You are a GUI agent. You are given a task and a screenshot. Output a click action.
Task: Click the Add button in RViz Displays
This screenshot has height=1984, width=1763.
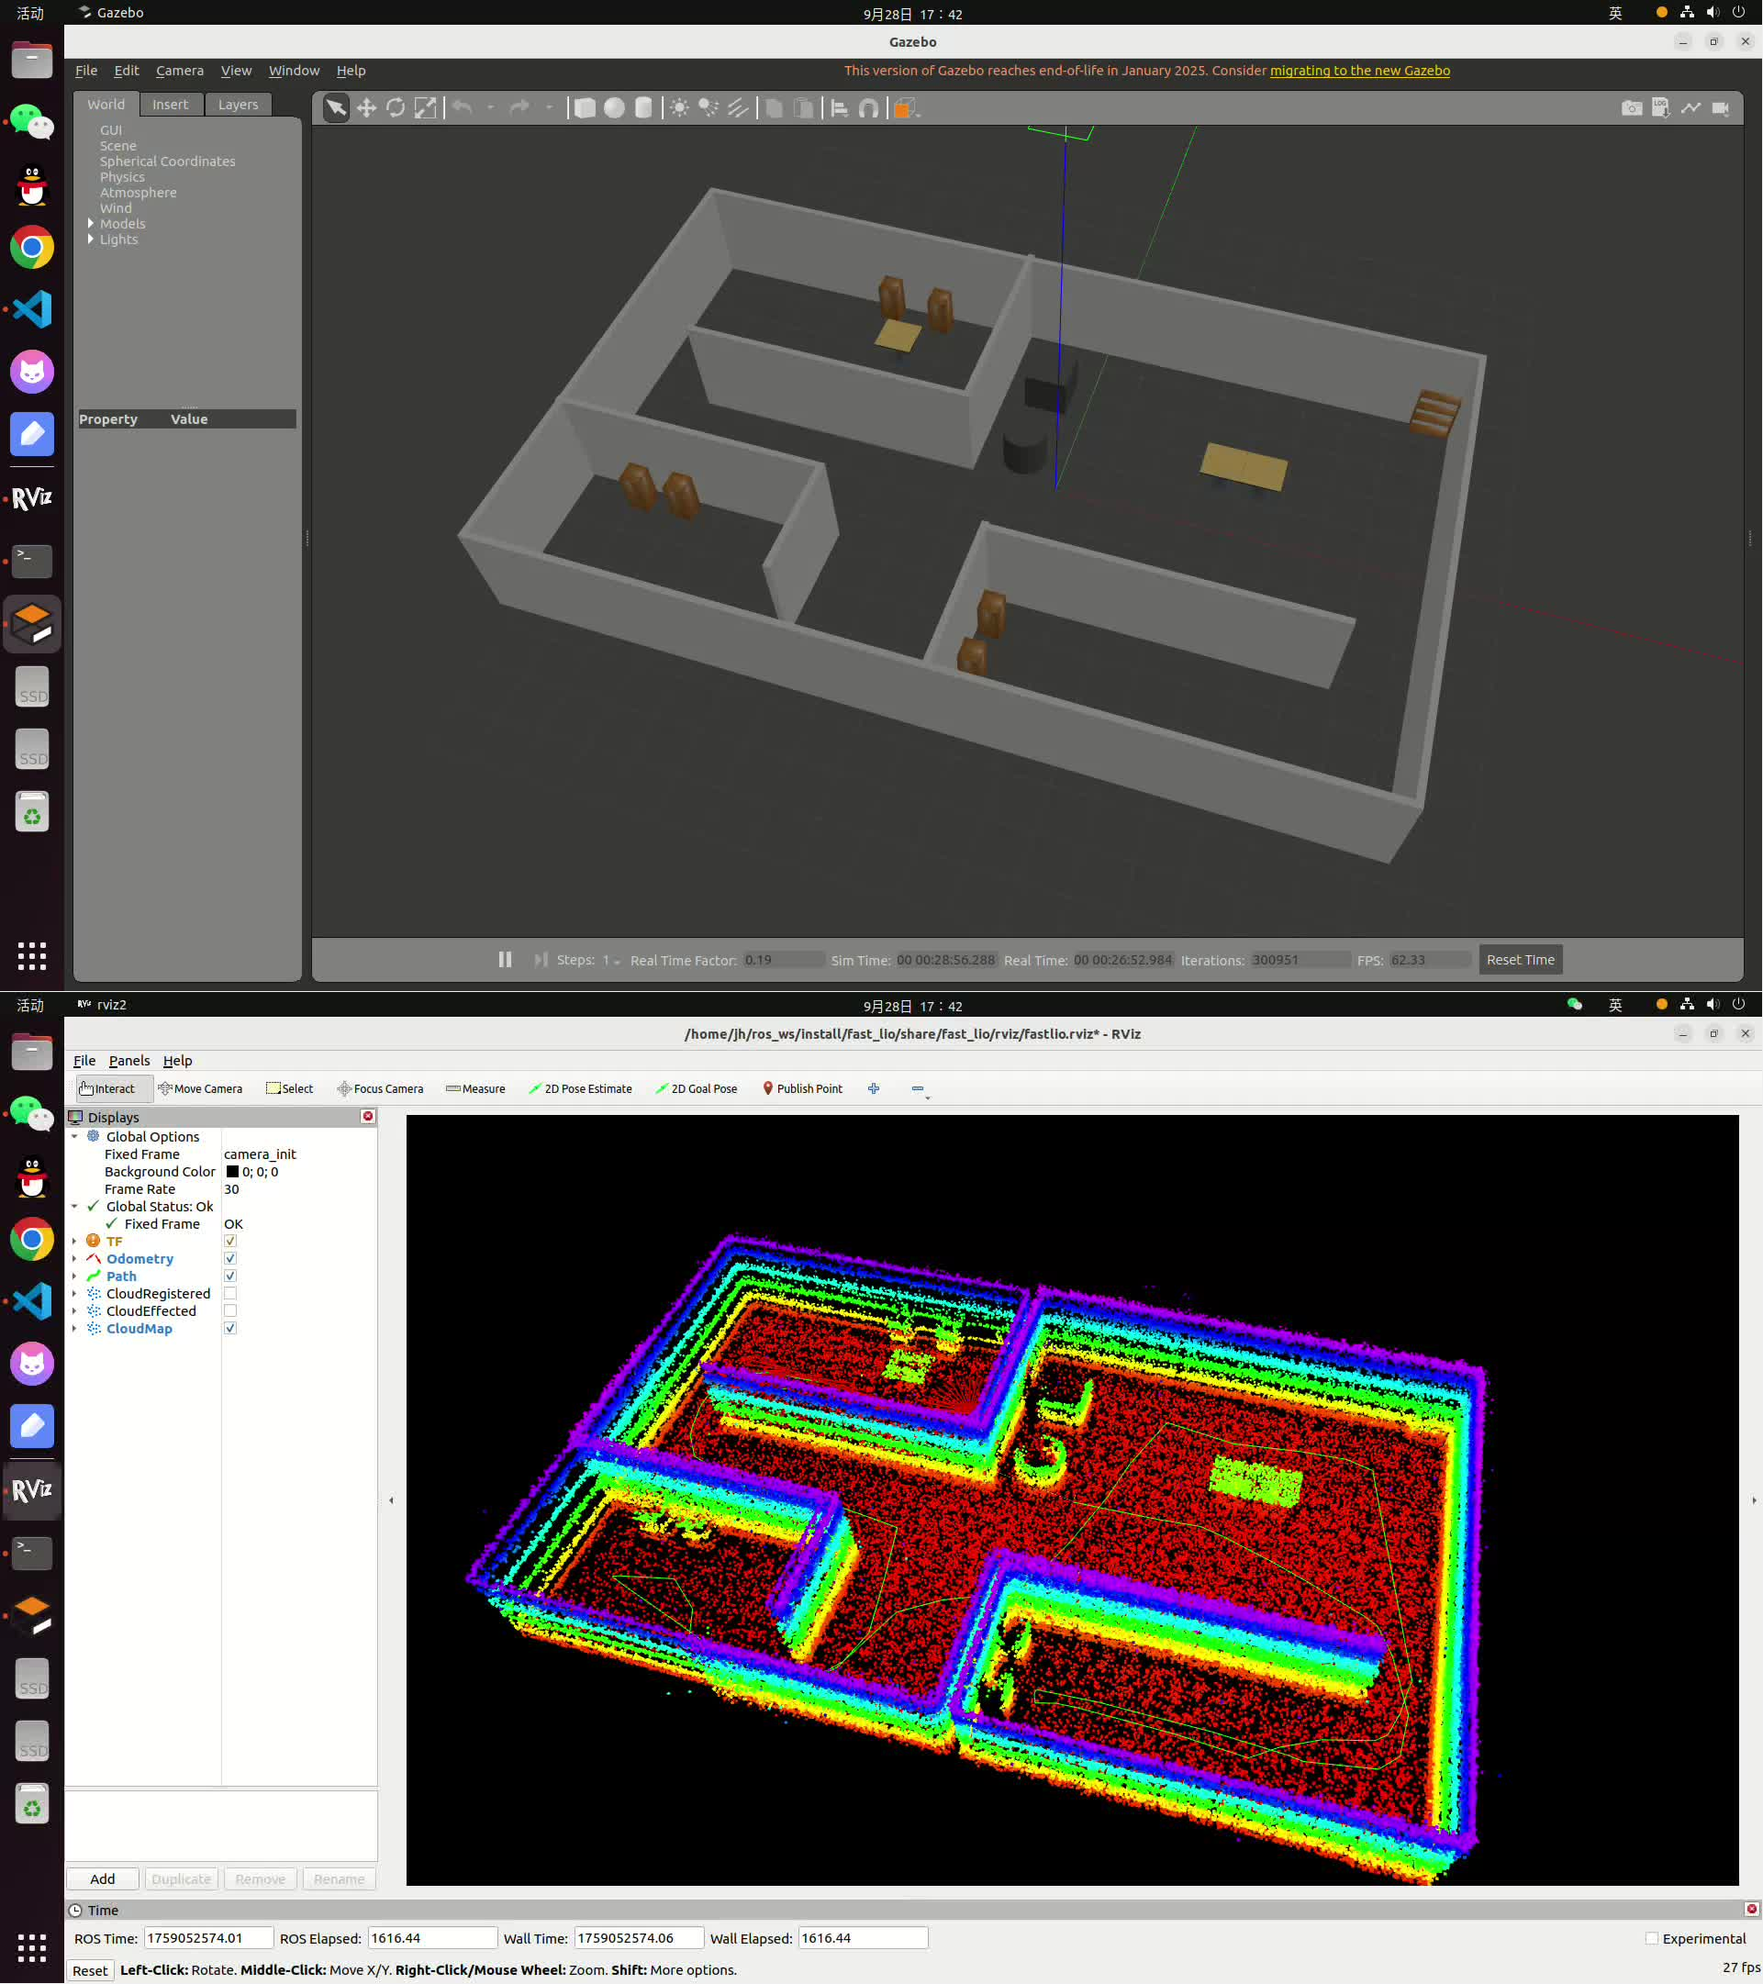102,1879
